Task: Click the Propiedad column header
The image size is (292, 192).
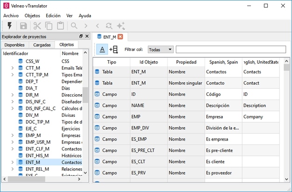Action: click(186, 62)
